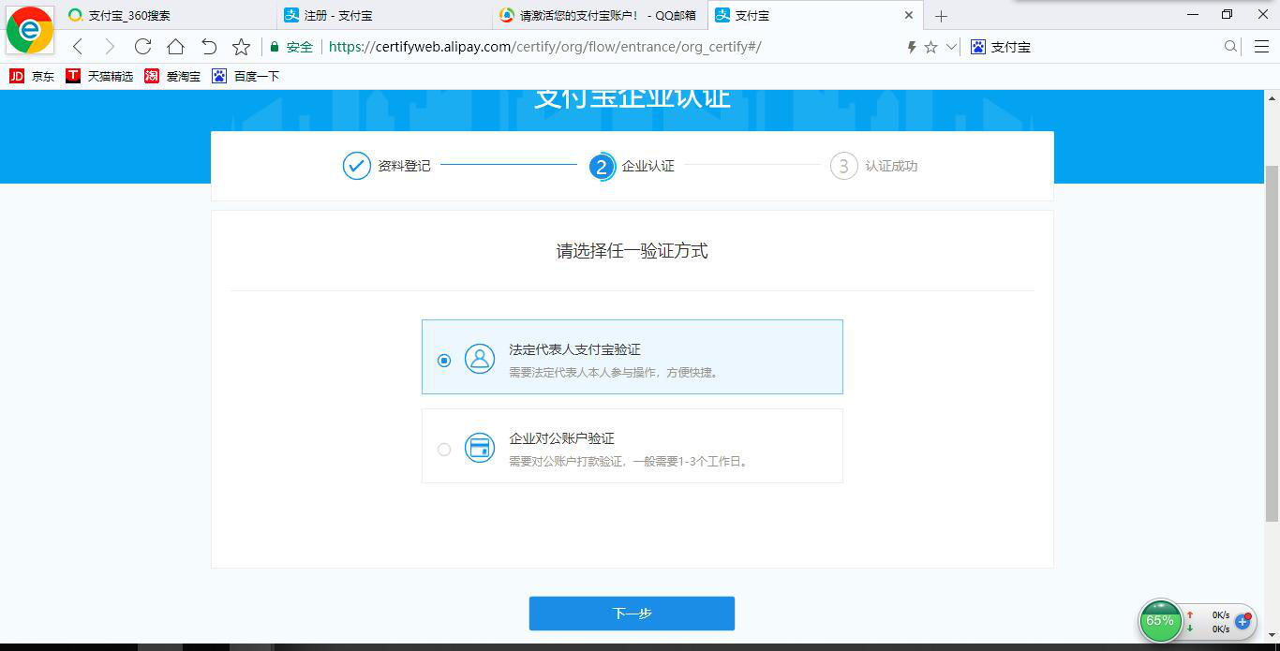
Task: Click the green secure lock icon
Action: click(x=275, y=47)
